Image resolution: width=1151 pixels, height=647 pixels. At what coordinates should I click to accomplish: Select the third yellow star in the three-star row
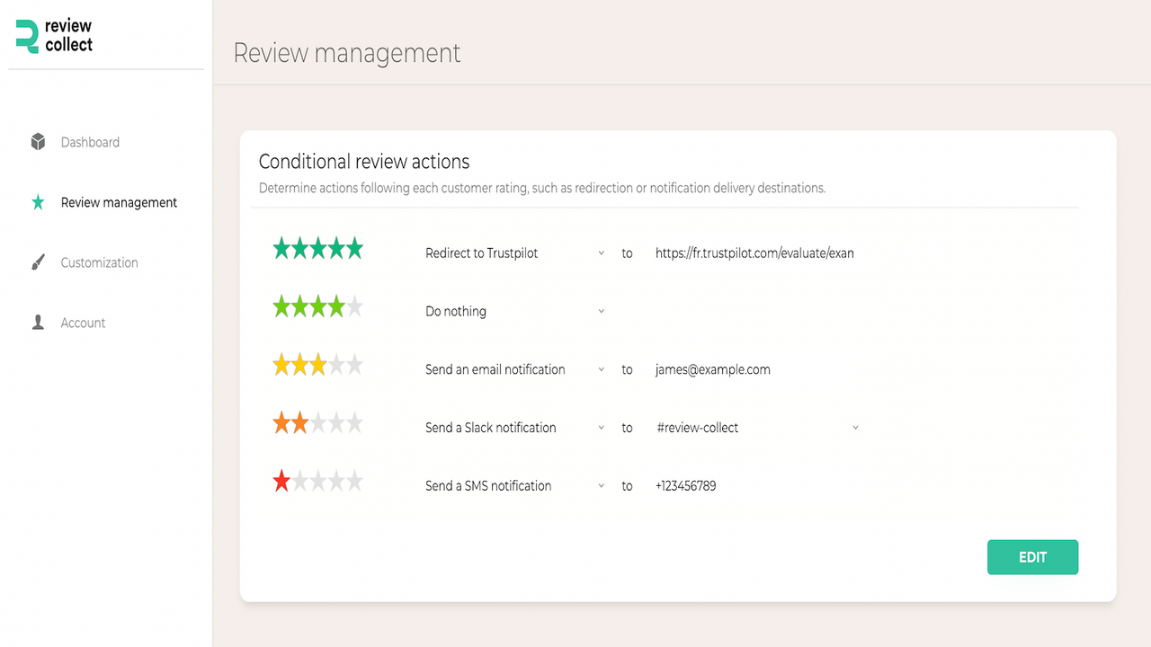pos(318,364)
